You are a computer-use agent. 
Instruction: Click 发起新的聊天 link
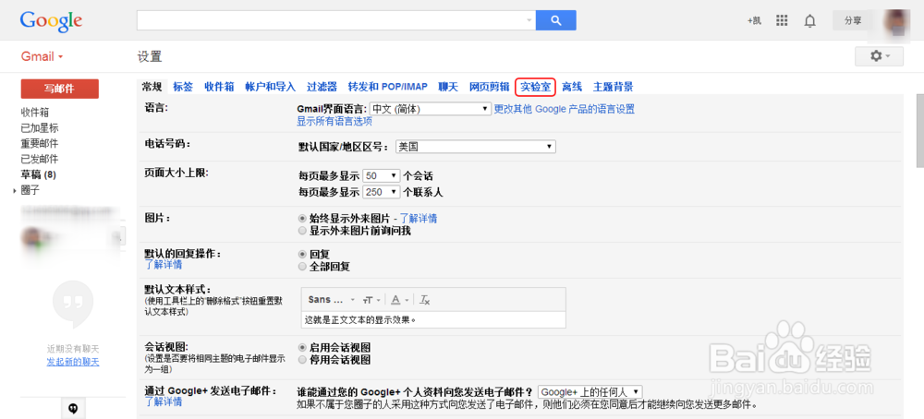pyautogui.click(x=73, y=362)
